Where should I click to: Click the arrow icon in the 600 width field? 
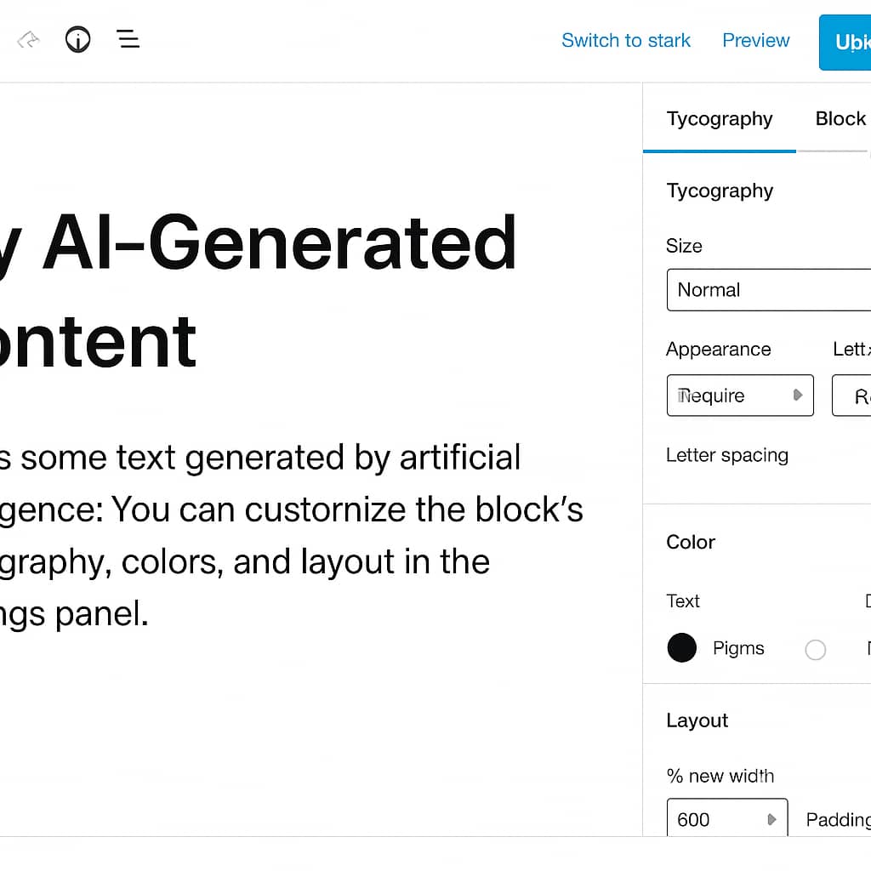(771, 819)
